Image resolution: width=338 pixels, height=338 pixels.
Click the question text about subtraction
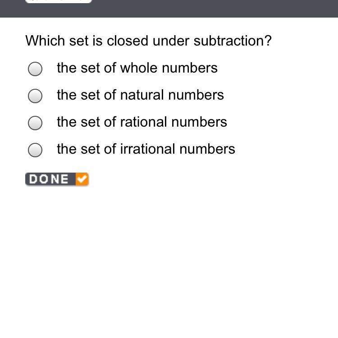pos(149,41)
